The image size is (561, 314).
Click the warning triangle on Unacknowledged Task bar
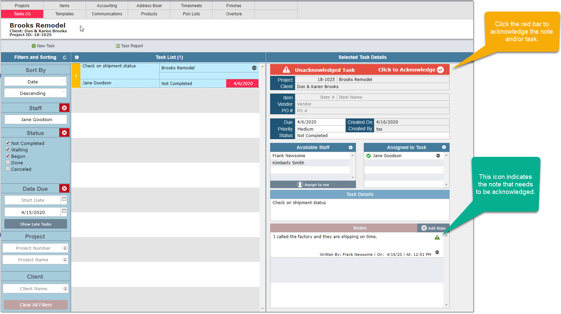click(286, 70)
